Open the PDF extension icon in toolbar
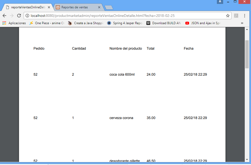Screen dimensions: 251x165 (236, 16)
